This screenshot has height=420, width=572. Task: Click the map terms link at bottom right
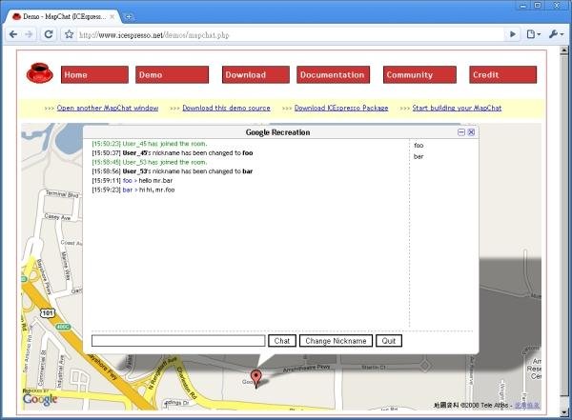click(527, 405)
